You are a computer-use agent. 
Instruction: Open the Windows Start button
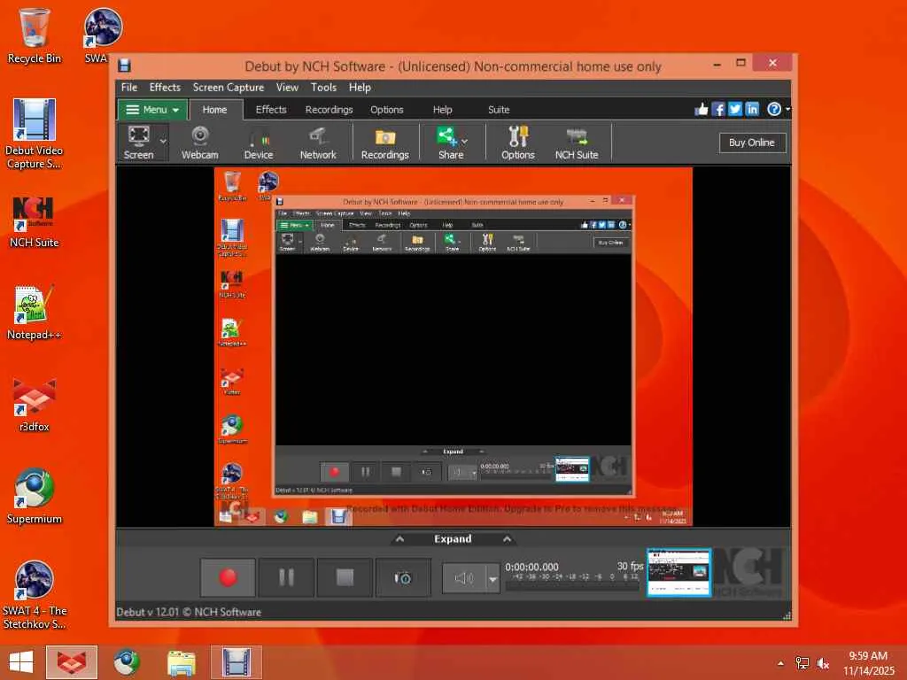(21, 662)
